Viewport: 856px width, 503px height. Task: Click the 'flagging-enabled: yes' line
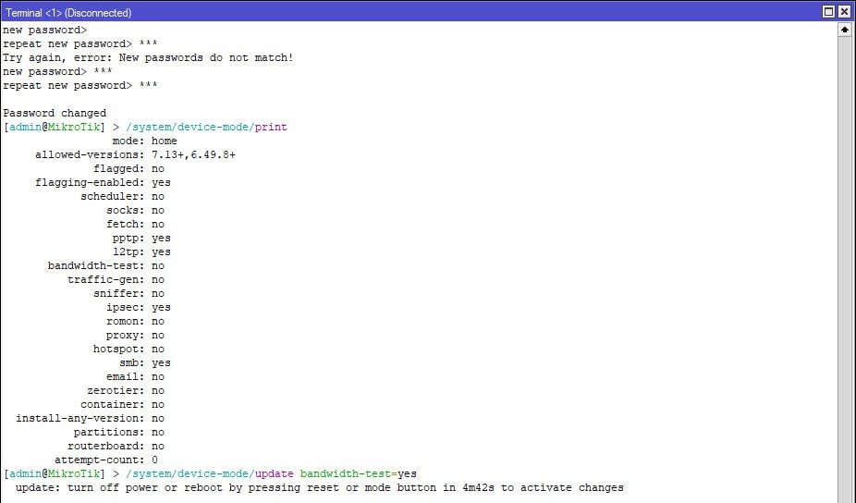[x=104, y=182]
